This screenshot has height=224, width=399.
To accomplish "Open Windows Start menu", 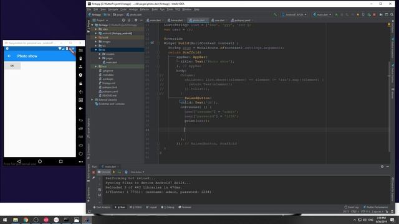I will click(x=5, y=220).
